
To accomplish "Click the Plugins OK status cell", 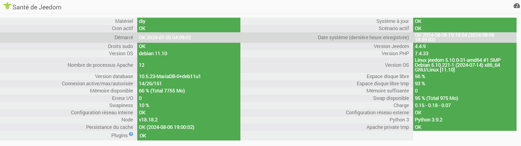I will point(189,136).
